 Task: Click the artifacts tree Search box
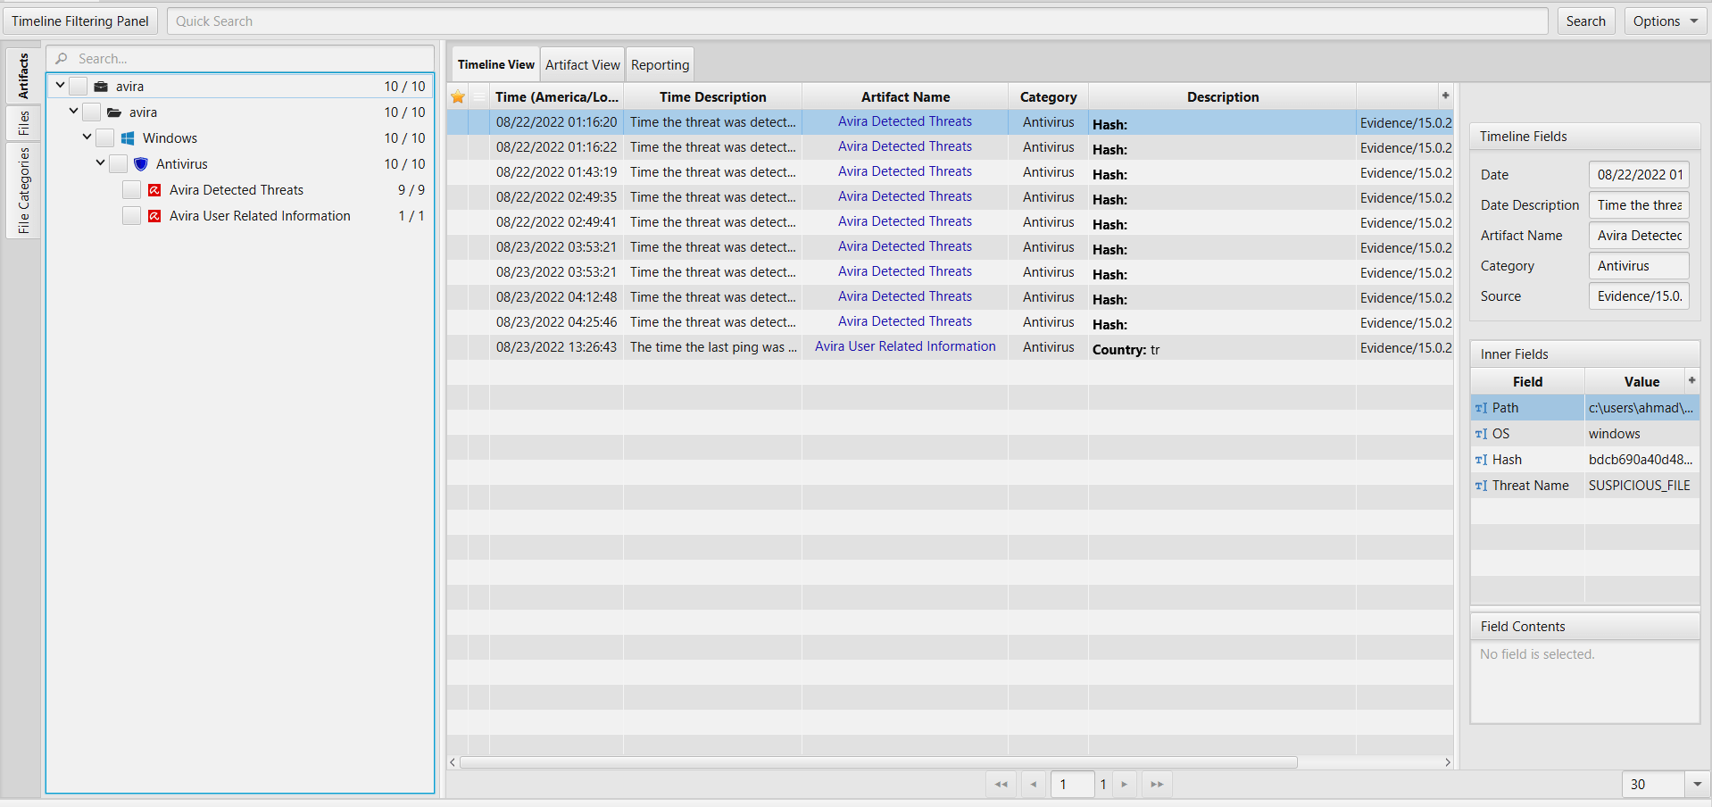pyautogui.click(x=240, y=59)
